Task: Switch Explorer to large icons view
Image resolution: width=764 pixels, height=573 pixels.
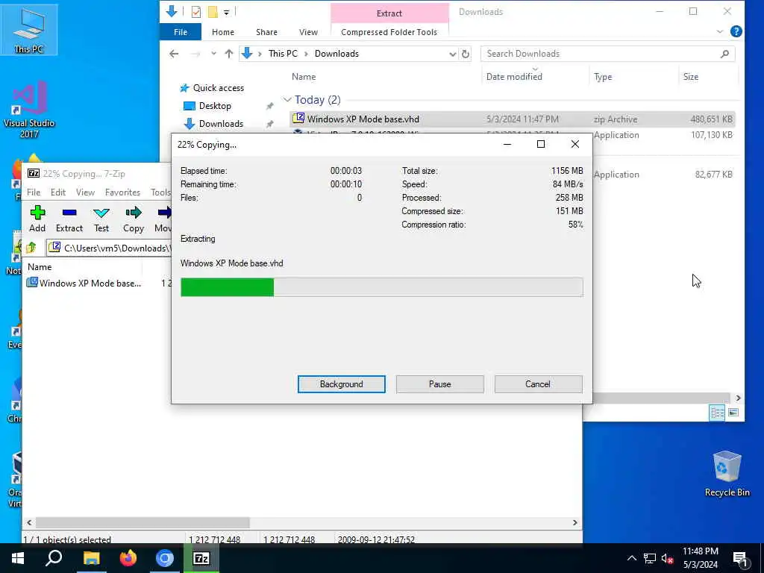Action: (733, 413)
